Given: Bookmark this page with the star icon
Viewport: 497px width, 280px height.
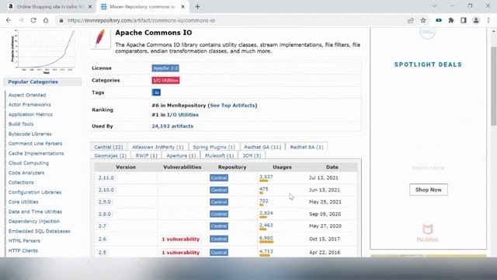Looking at the screenshot, I should 423,20.
